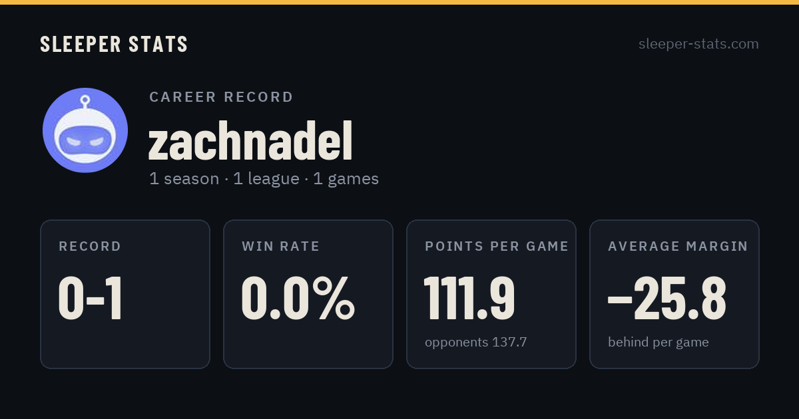The image size is (799, 419).
Task: Select the zachnadel username heading
Action: [x=250, y=141]
